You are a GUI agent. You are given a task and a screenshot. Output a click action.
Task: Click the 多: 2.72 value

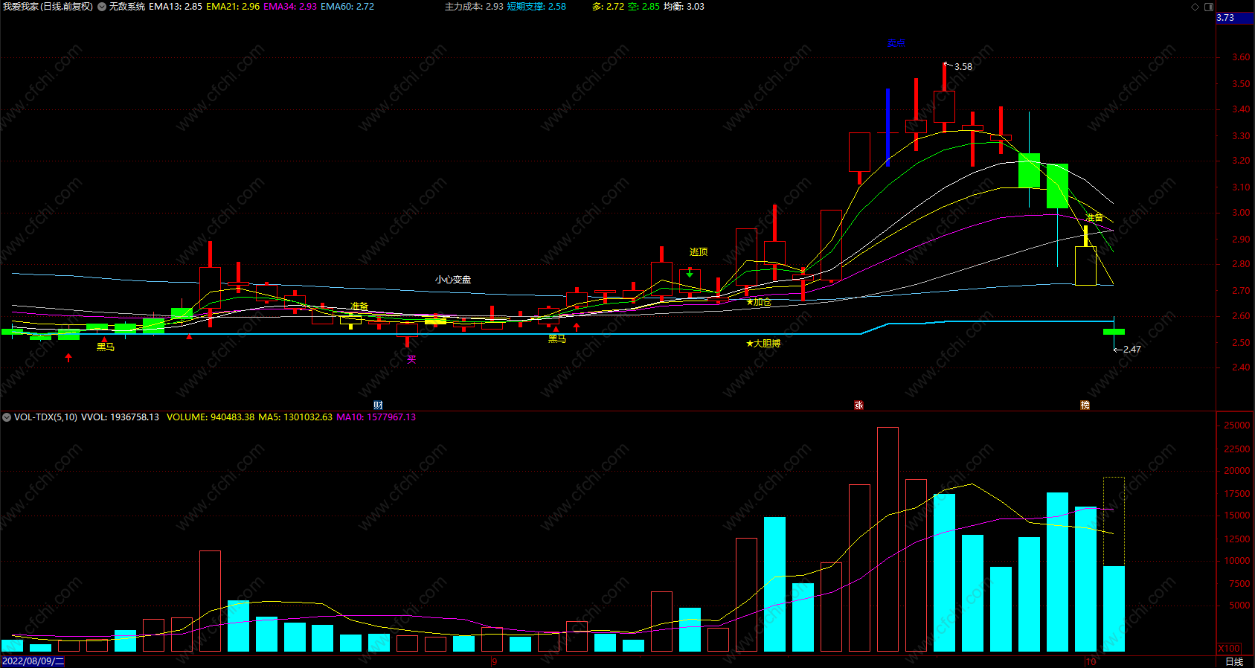click(x=608, y=7)
